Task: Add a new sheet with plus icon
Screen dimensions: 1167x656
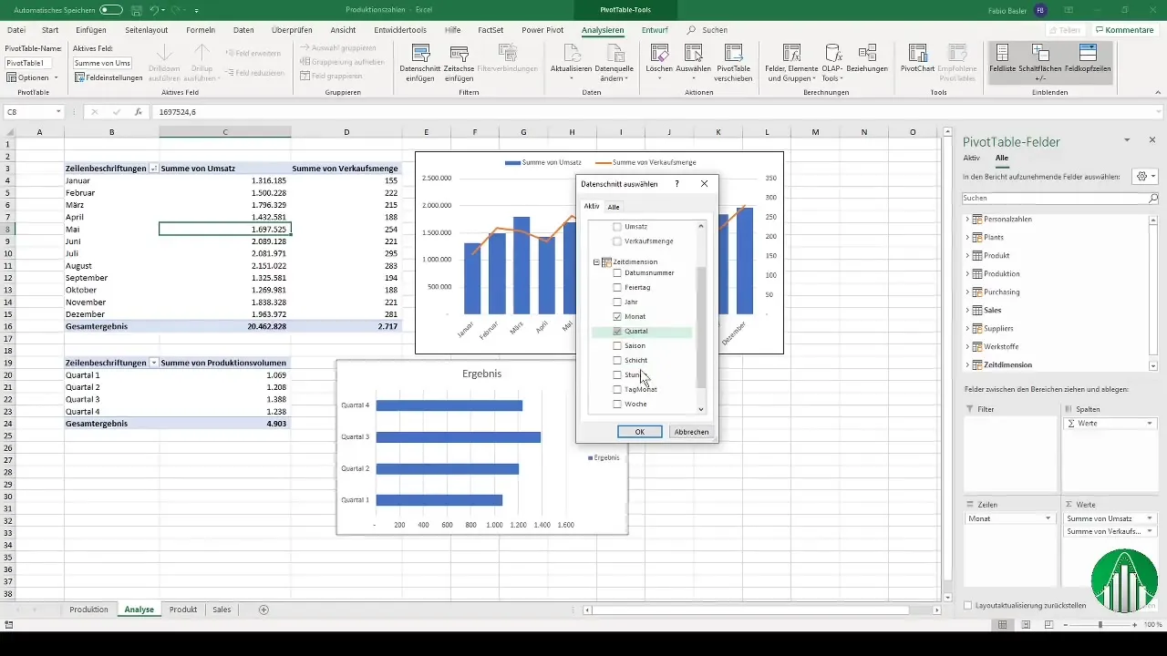Action: click(263, 610)
